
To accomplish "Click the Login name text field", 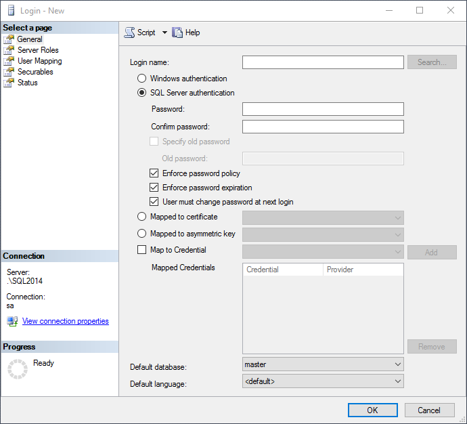I will pos(323,62).
